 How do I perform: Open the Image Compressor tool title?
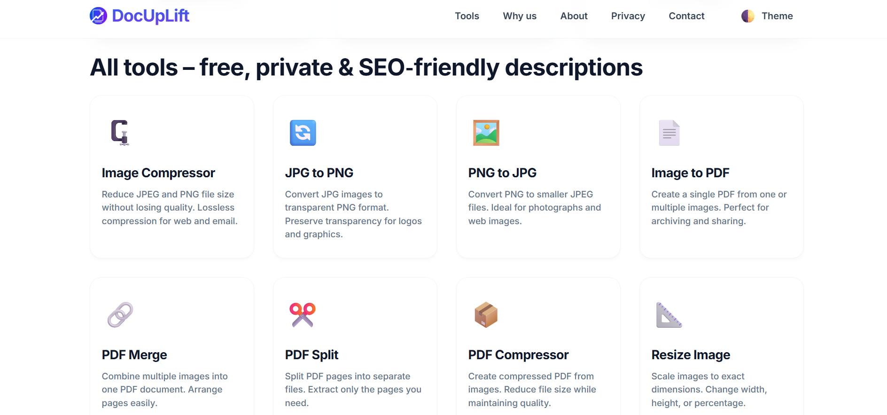coord(158,173)
